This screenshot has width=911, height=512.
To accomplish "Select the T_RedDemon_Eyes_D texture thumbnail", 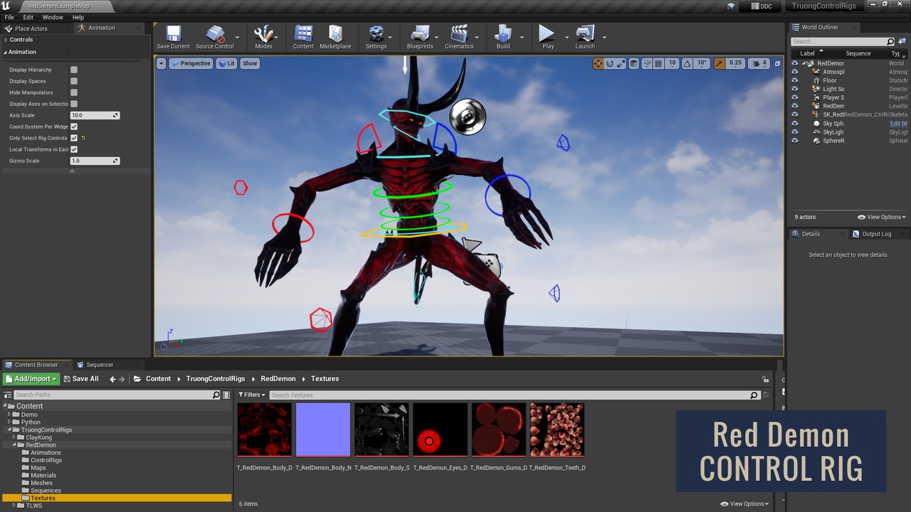I will [441, 430].
